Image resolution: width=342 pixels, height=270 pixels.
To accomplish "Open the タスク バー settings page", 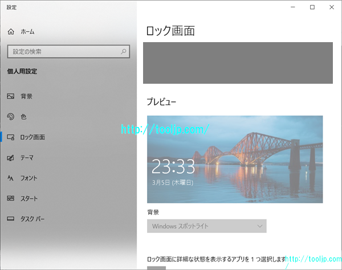I will tap(32, 219).
